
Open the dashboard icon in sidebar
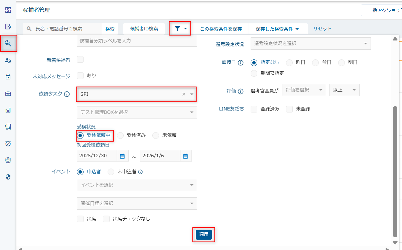(8, 10)
